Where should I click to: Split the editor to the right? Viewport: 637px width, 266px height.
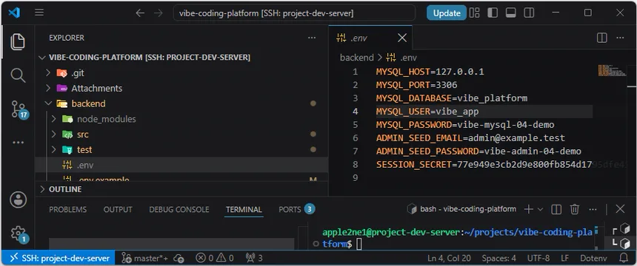601,38
